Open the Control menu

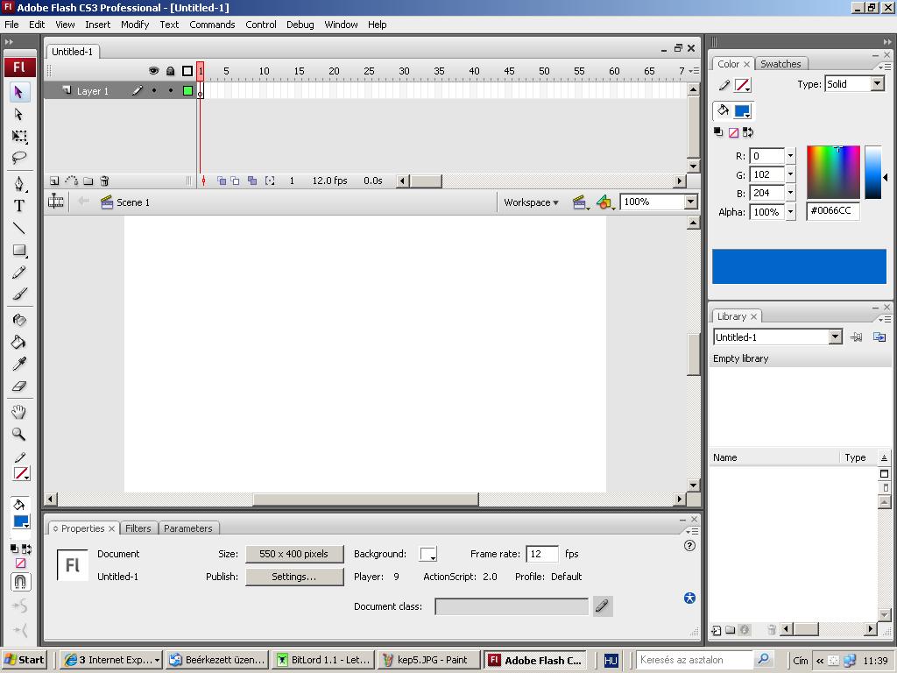click(261, 25)
